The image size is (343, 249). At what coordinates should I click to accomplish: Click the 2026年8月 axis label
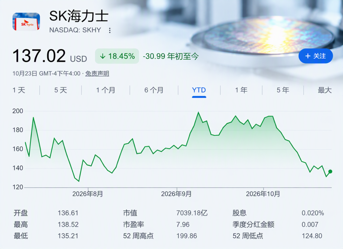tap(88, 194)
